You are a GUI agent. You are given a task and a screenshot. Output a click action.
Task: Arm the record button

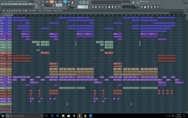pos(53,5)
